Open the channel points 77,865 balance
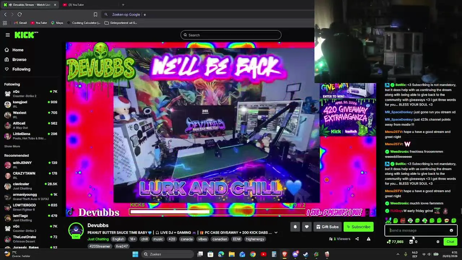Screen dimensions: 462x260 pos(395,242)
